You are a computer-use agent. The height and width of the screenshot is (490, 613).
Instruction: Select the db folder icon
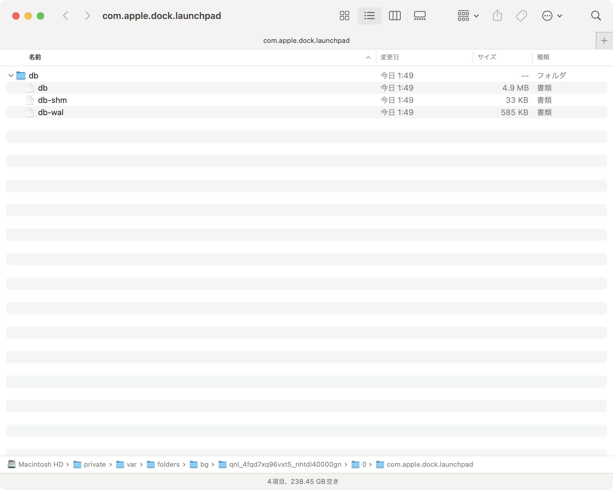(21, 75)
